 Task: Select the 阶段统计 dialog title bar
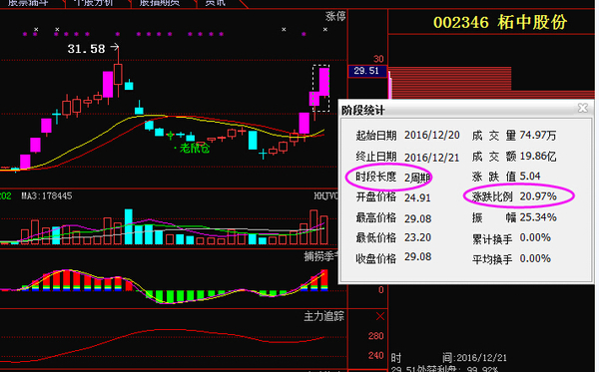(x=466, y=110)
